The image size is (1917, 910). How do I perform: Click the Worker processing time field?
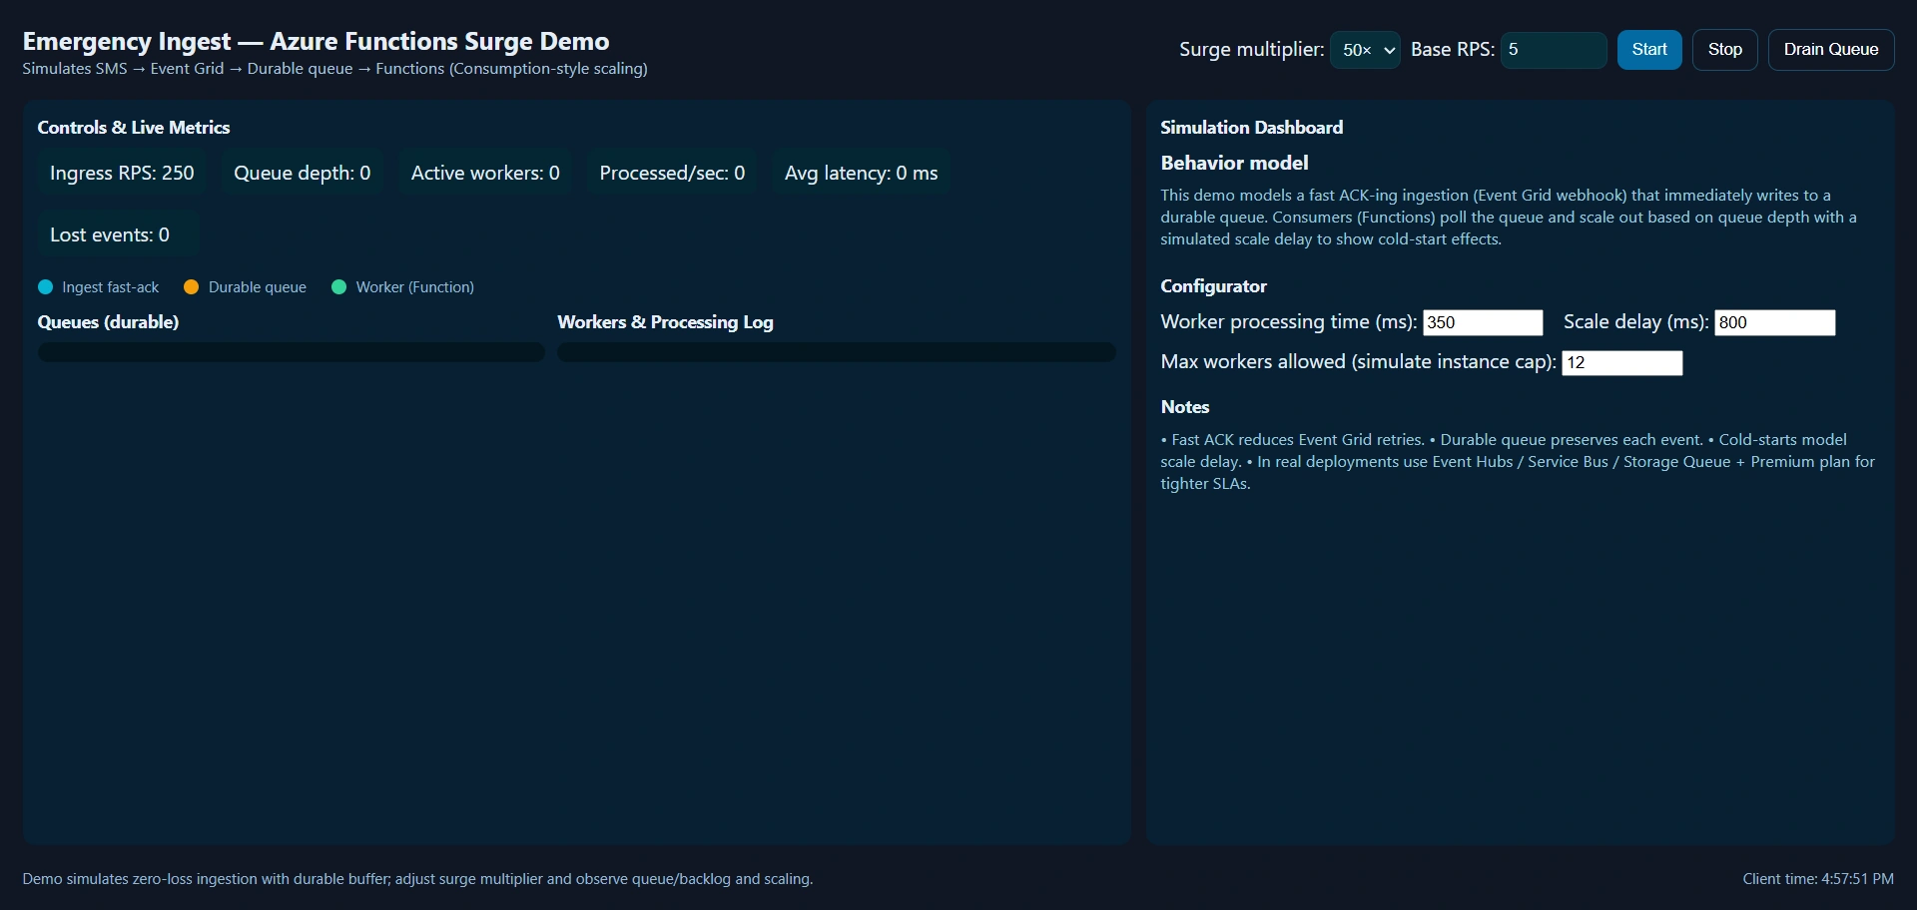coord(1483,322)
